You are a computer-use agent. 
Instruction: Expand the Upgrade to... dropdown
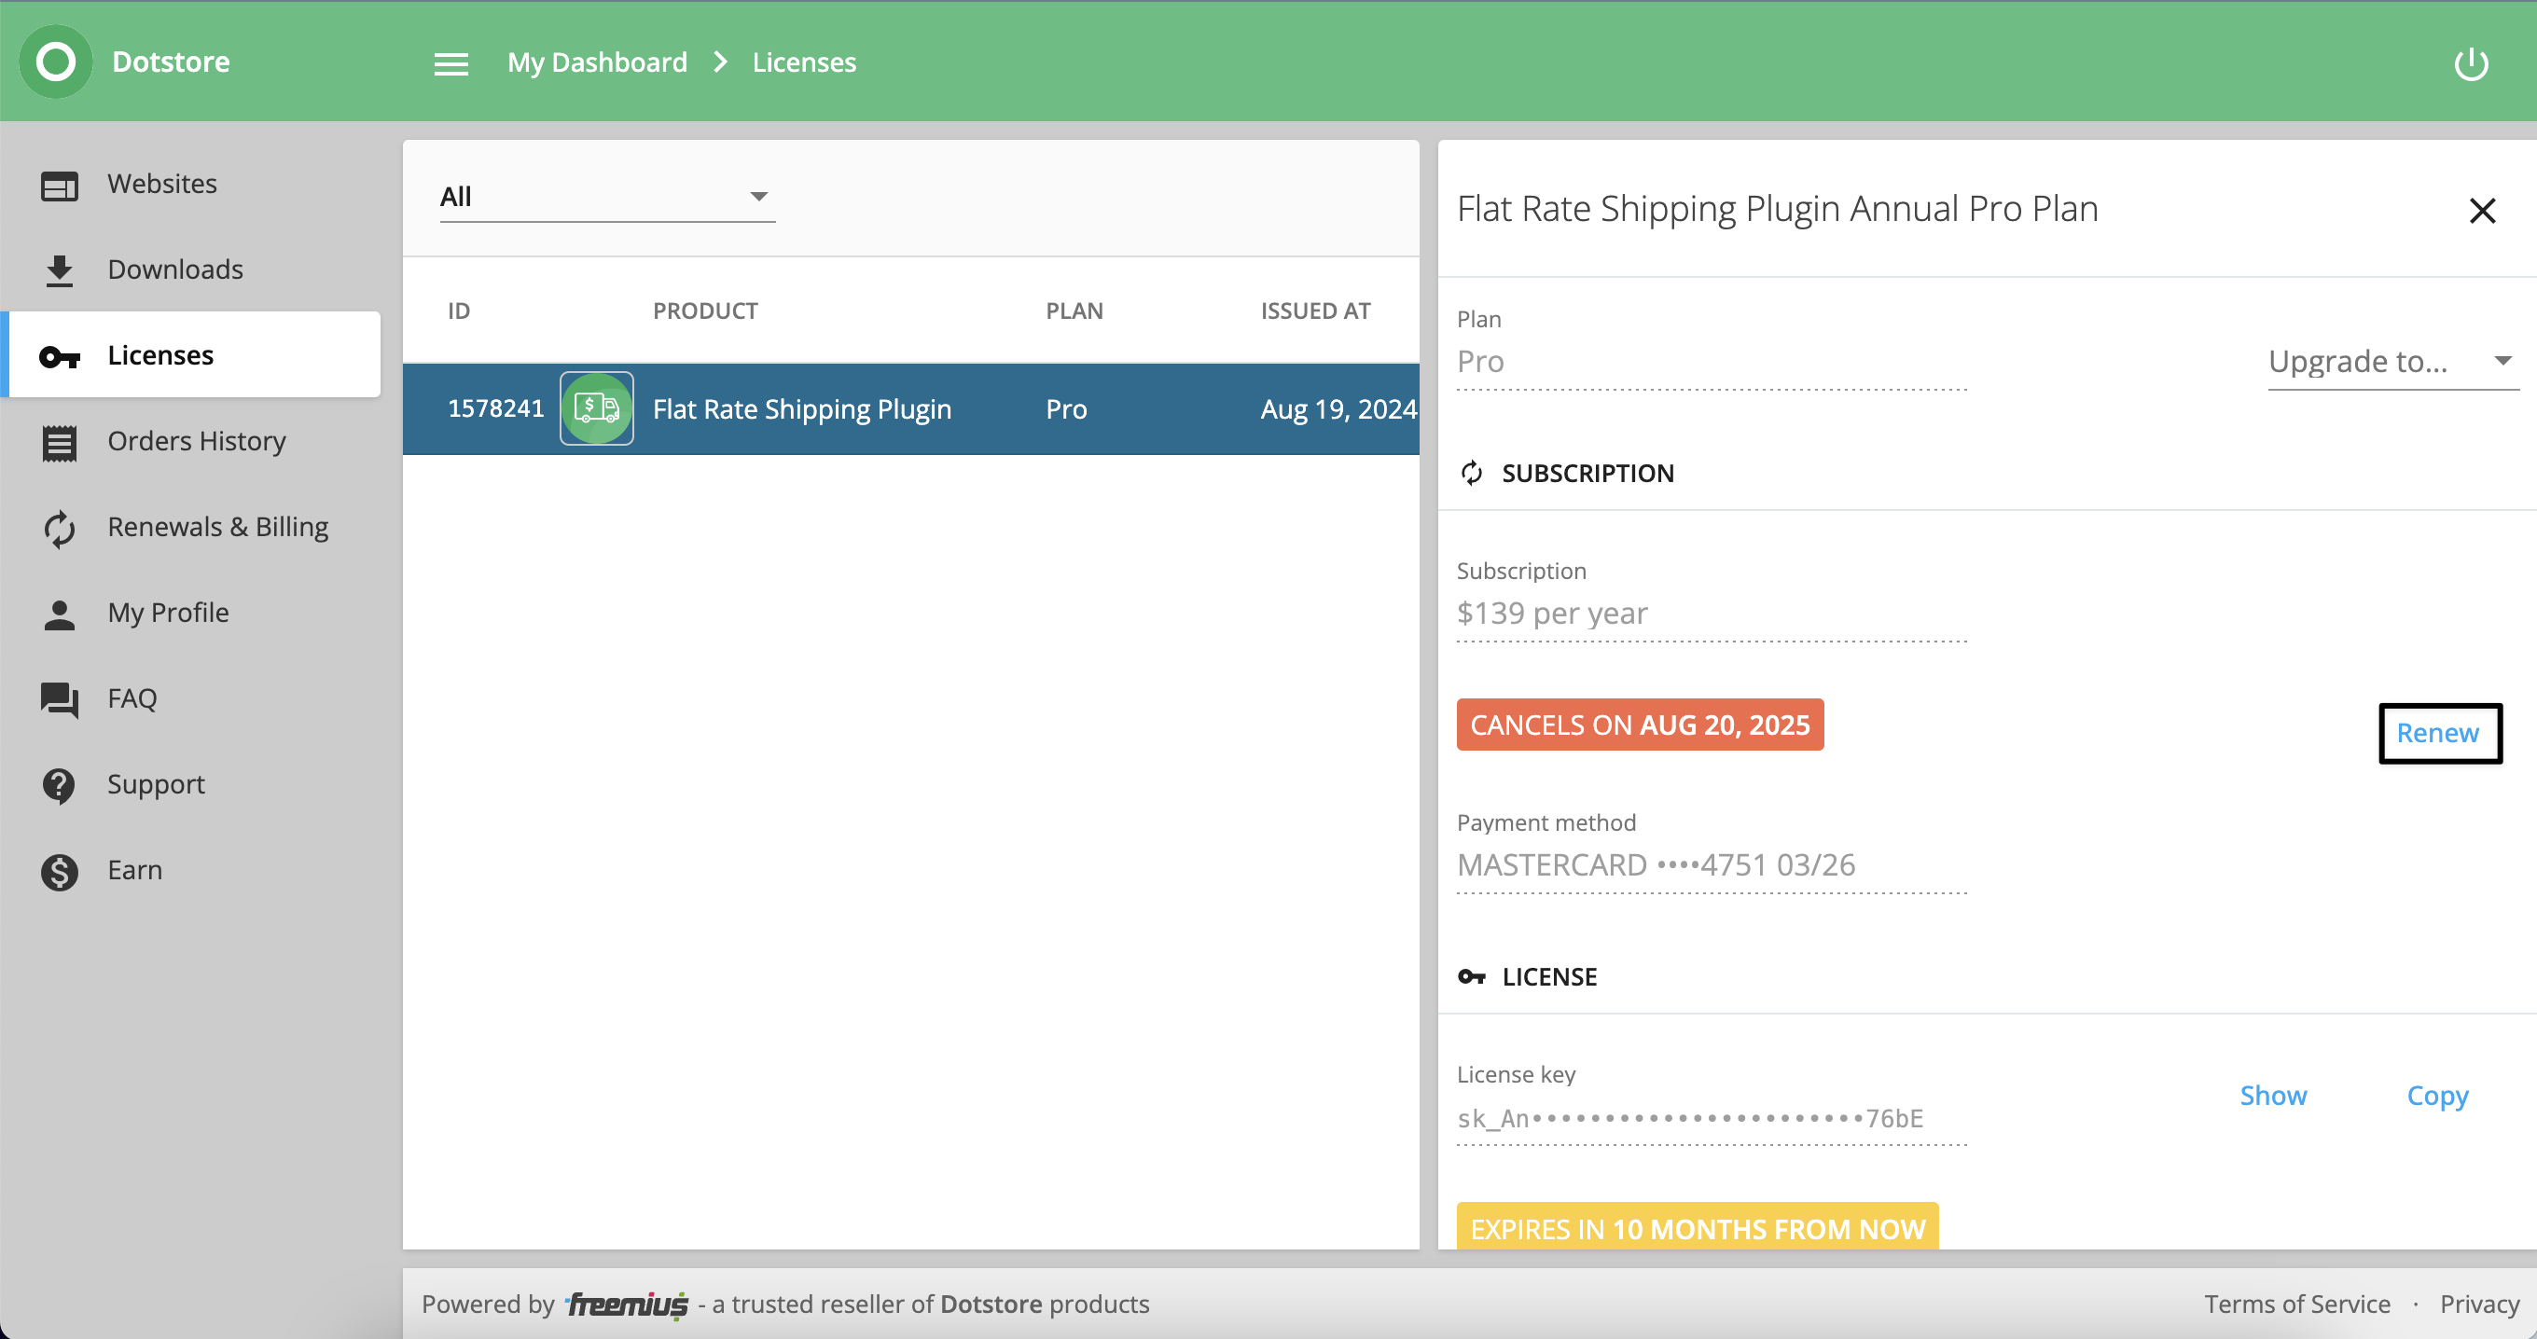(2392, 362)
